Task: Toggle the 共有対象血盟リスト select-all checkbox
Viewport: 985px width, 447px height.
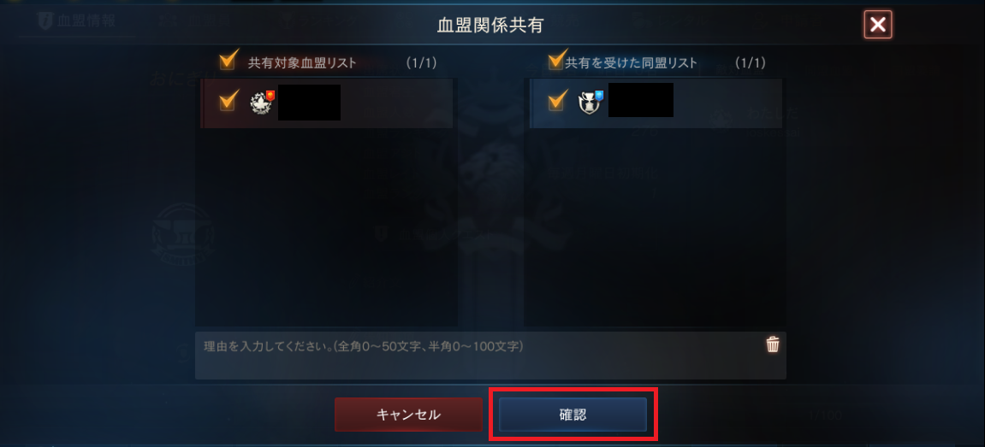Action: (x=228, y=61)
